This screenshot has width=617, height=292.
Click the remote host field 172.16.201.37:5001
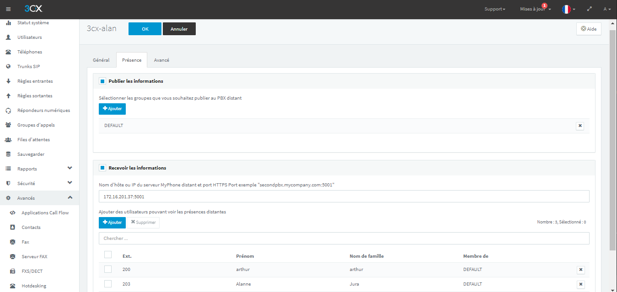344,196
